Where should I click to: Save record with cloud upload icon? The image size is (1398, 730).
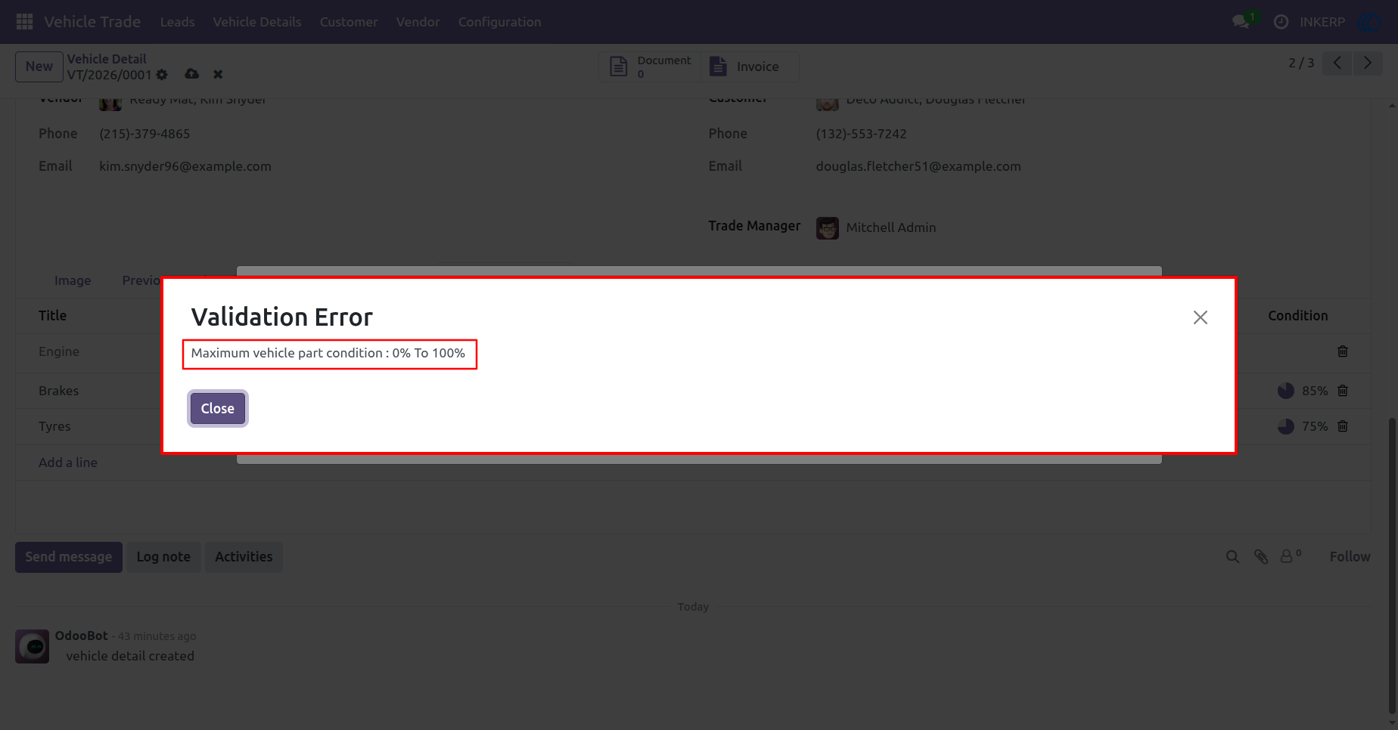(x=192, y=74)
